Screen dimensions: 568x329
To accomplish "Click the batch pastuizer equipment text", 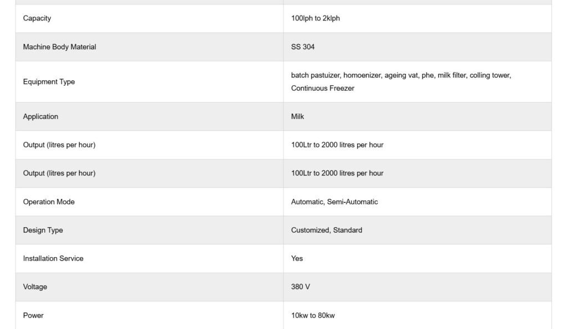I will (x=316, y=75).
